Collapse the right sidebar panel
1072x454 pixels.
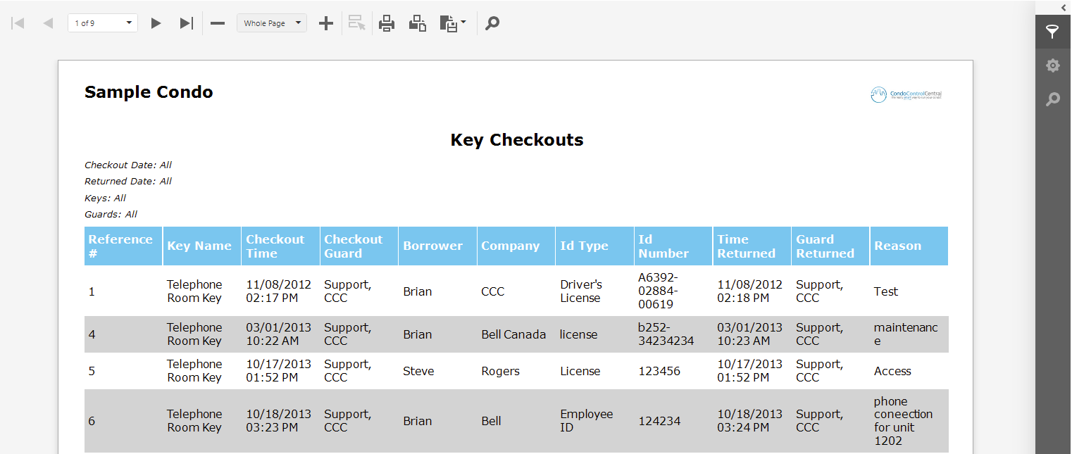pyautogui.click(x=1062, y=7)
